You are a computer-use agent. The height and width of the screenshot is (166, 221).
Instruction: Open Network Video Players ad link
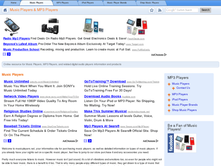click(x=21, y=96)
